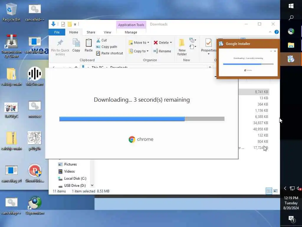Open Local Disk (C:) in navigation pane
Image resolution: width=302 pixels, height=227 pixels.
72,179
